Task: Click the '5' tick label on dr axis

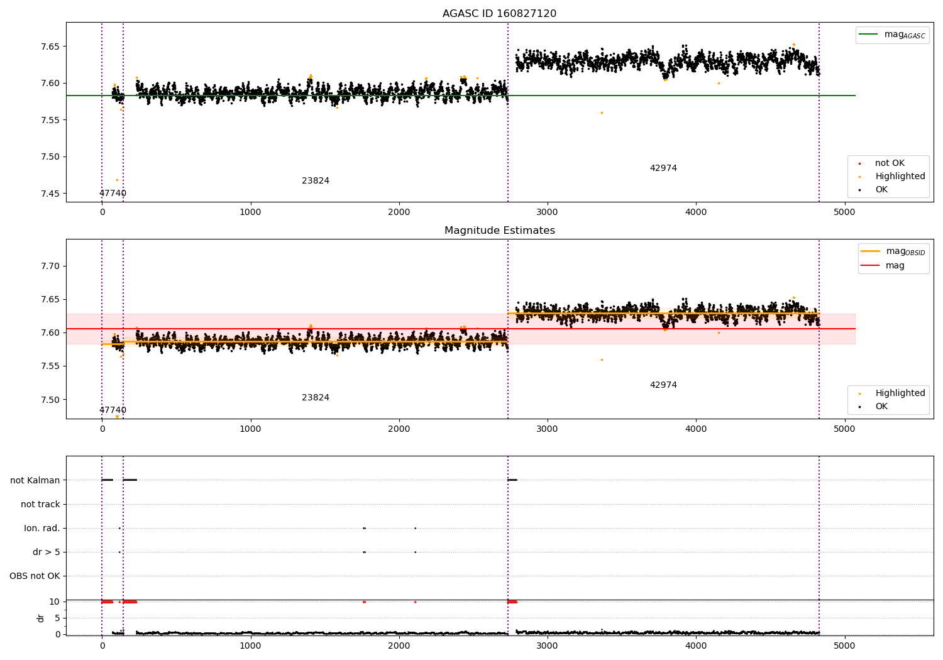Action: 57,618
